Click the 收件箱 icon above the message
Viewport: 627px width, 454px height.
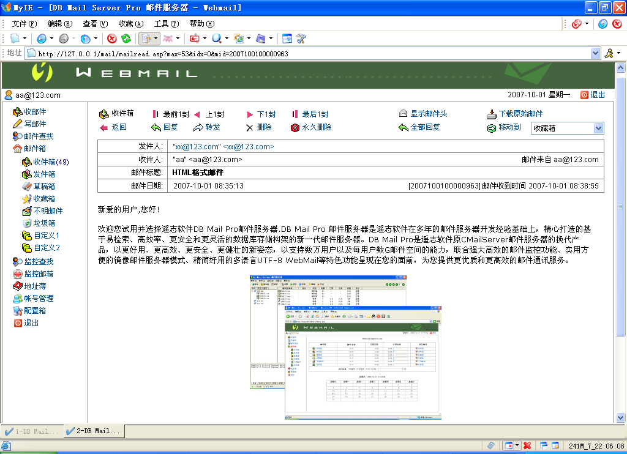click(104, 114)
